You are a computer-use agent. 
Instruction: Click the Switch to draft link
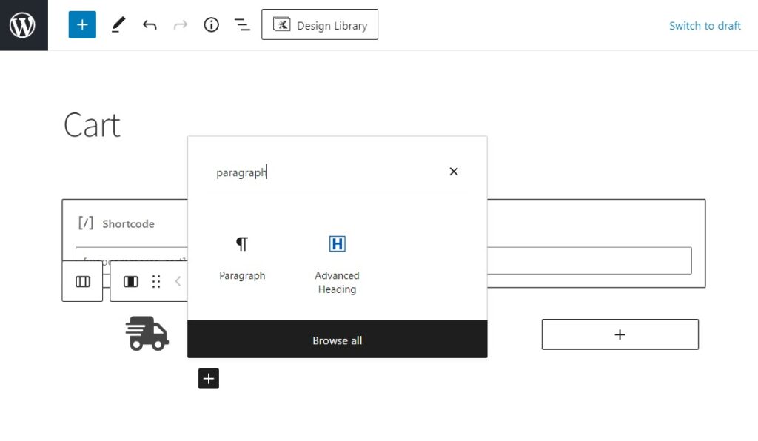(x=704, y=25)
